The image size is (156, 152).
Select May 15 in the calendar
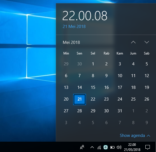pyautogui.click(x=93, y=87)
